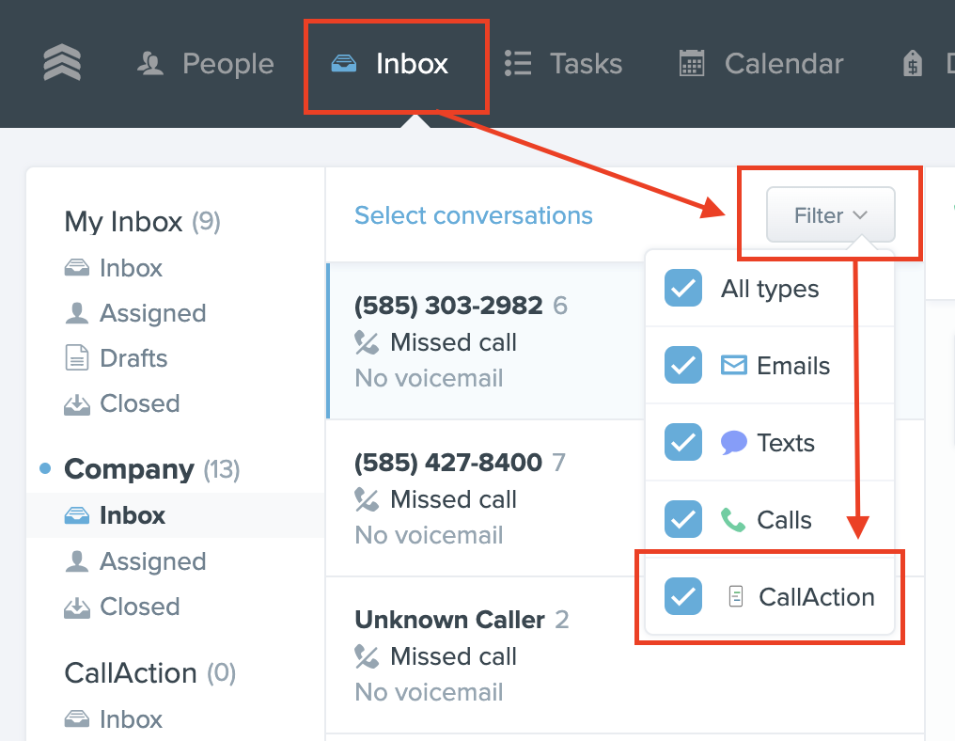Viewport: 955px width, 741px height.
Task: Click Company Closed archive icon
Action: click(77, 607)
